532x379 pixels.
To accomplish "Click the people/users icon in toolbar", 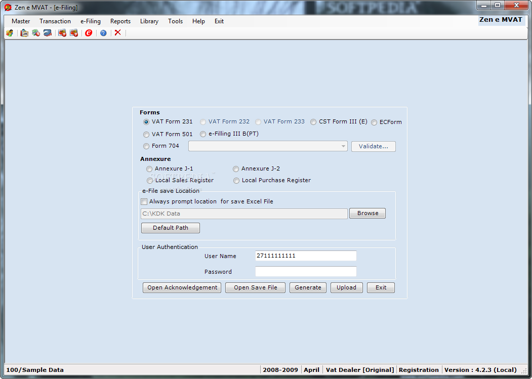I will click(10, 33).
